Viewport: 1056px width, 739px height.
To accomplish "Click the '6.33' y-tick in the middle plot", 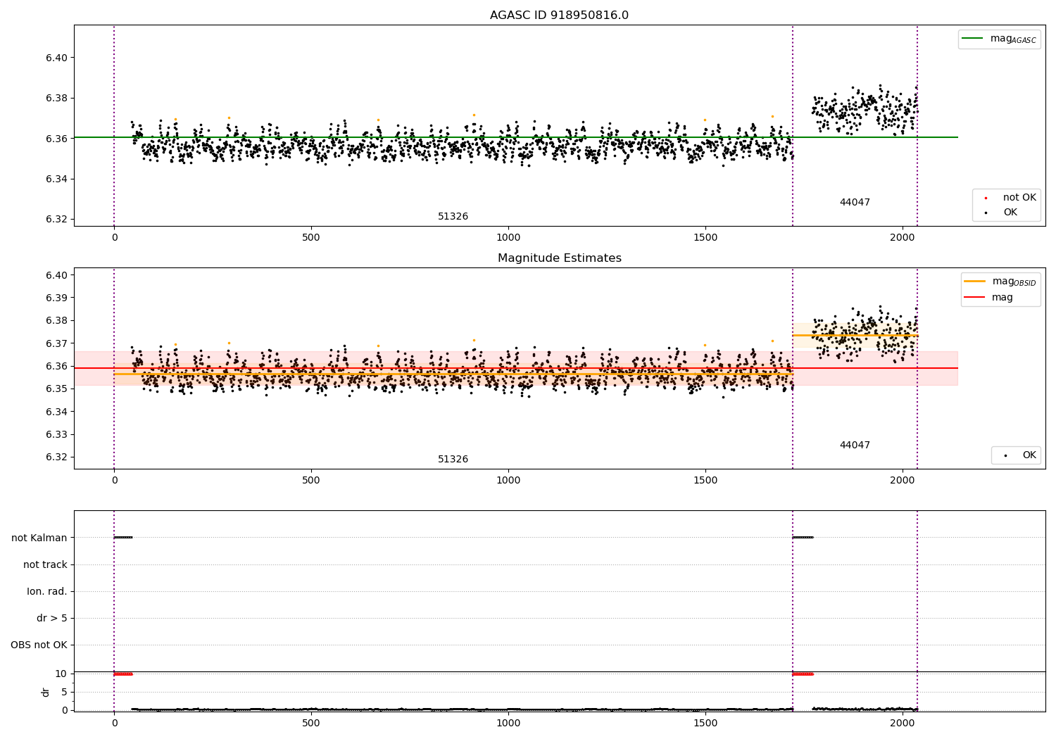I will click(x=56, y=434).
